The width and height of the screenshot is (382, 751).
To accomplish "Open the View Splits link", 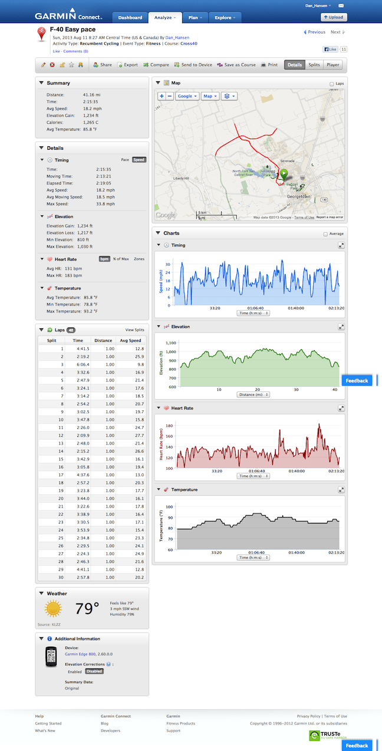I will pyautogui.click(x=134, y=330).
